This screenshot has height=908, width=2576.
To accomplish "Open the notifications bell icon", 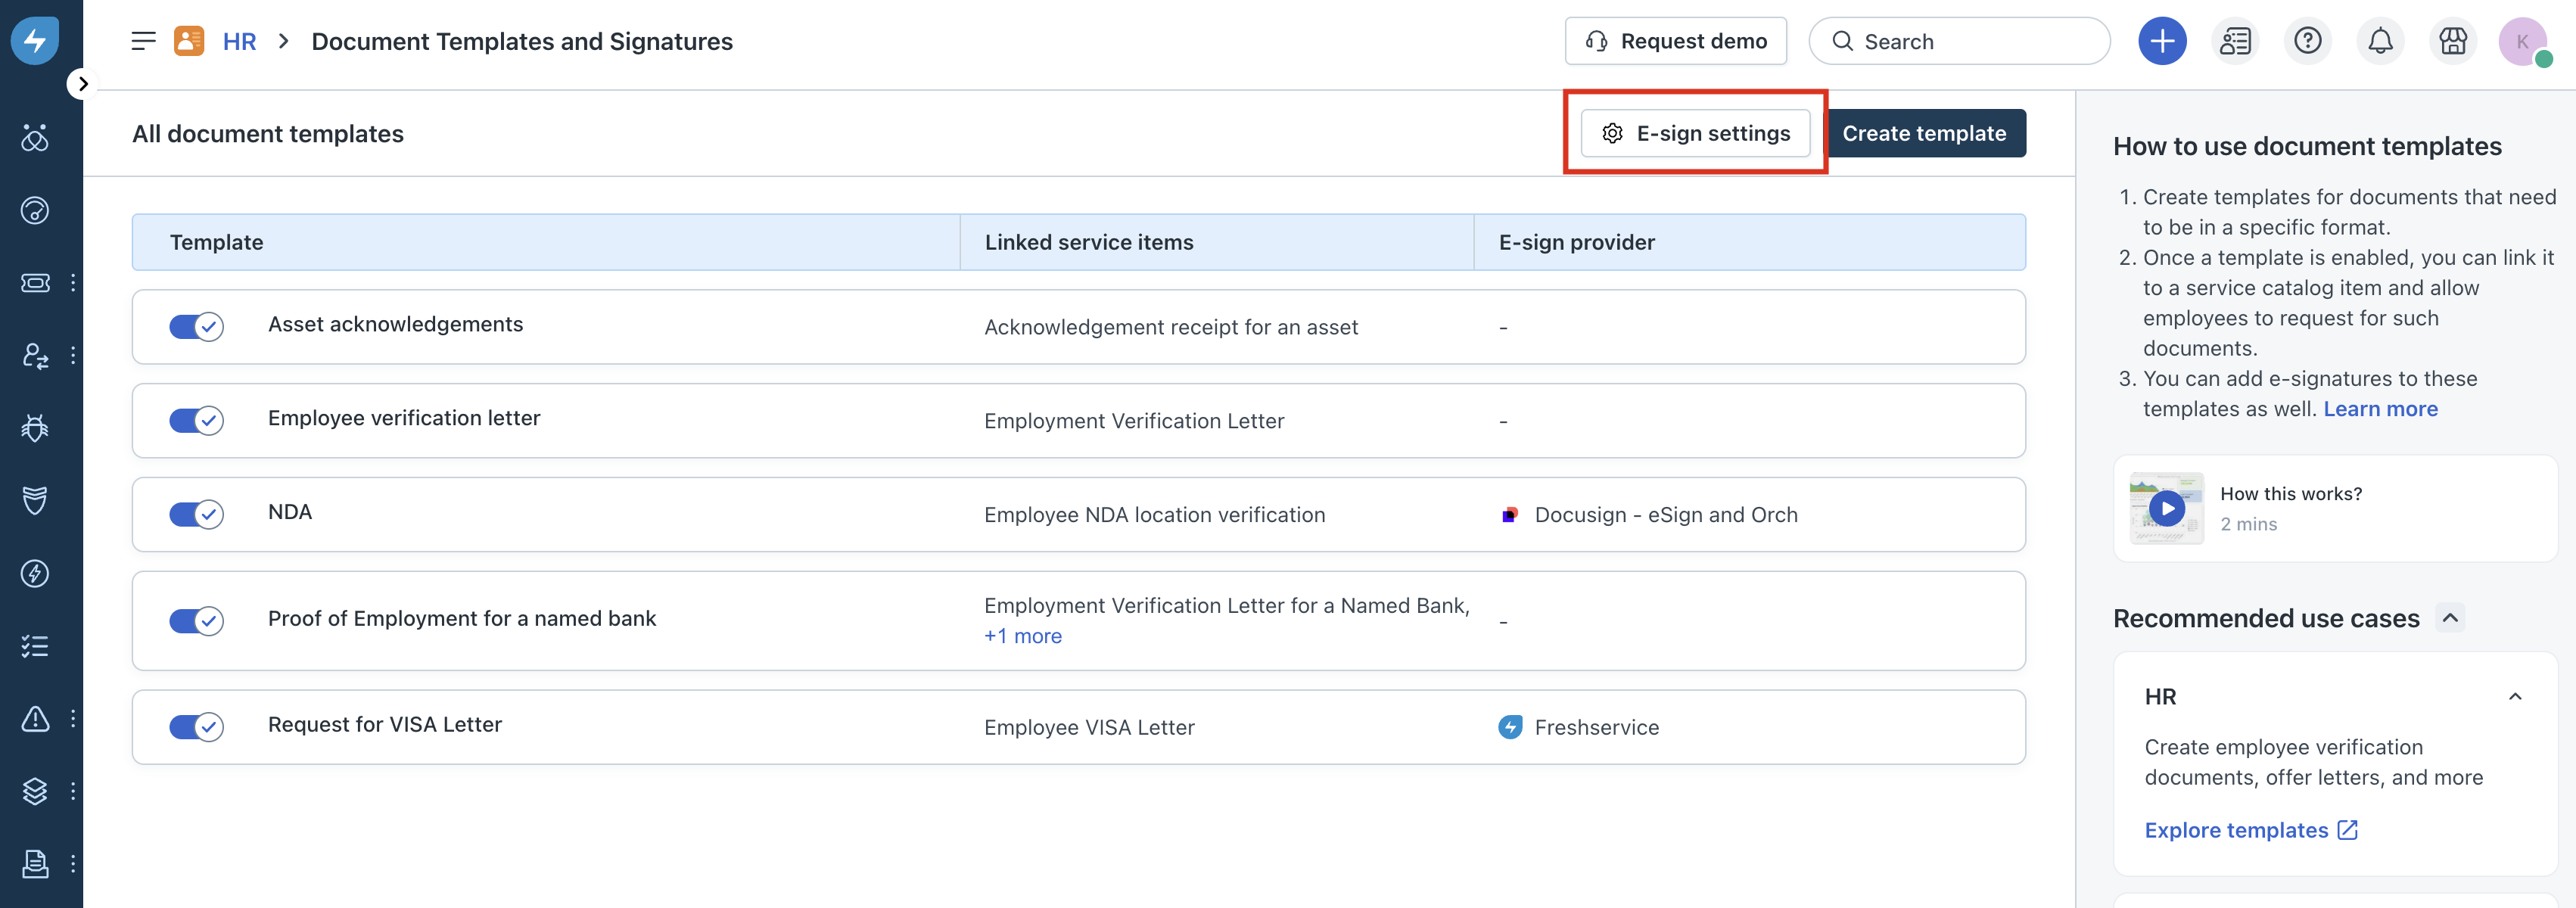I will pos(2380,41).
